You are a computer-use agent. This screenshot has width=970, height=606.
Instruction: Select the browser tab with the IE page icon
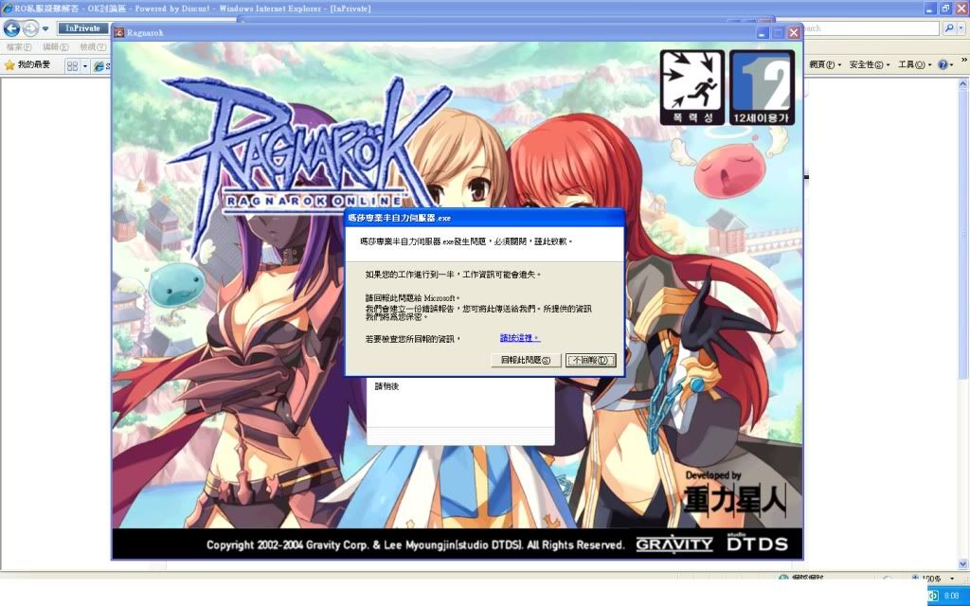pyautogui.click(x=100, y=66)
